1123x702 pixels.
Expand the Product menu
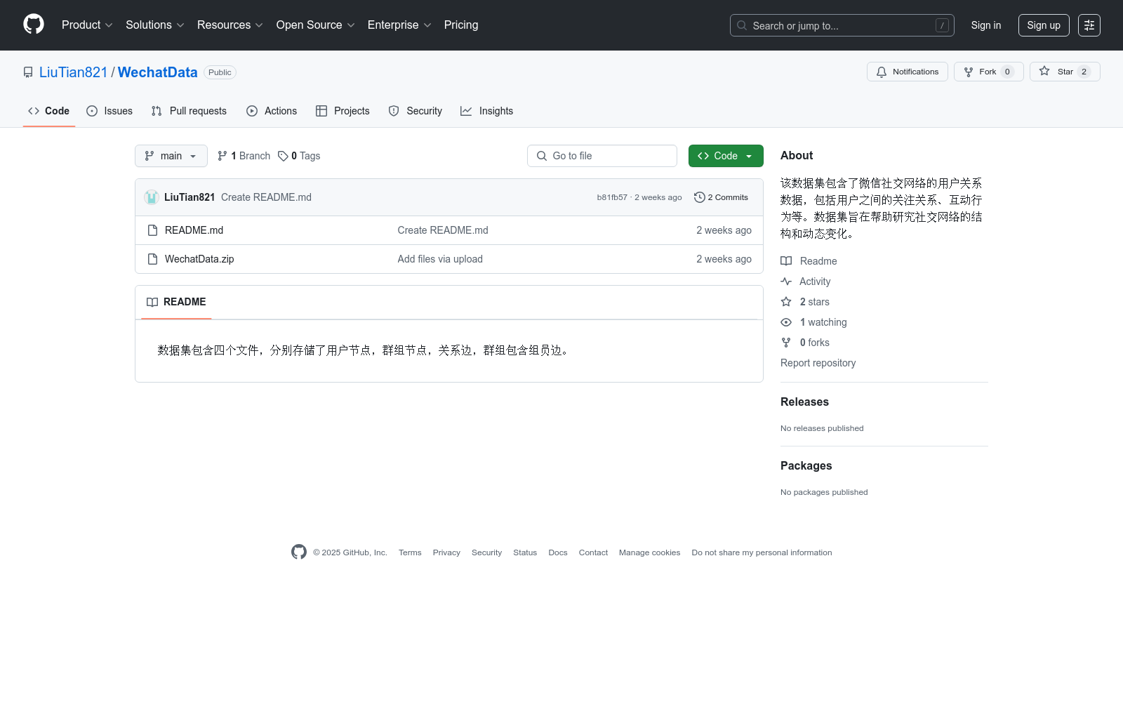point(87,25)
